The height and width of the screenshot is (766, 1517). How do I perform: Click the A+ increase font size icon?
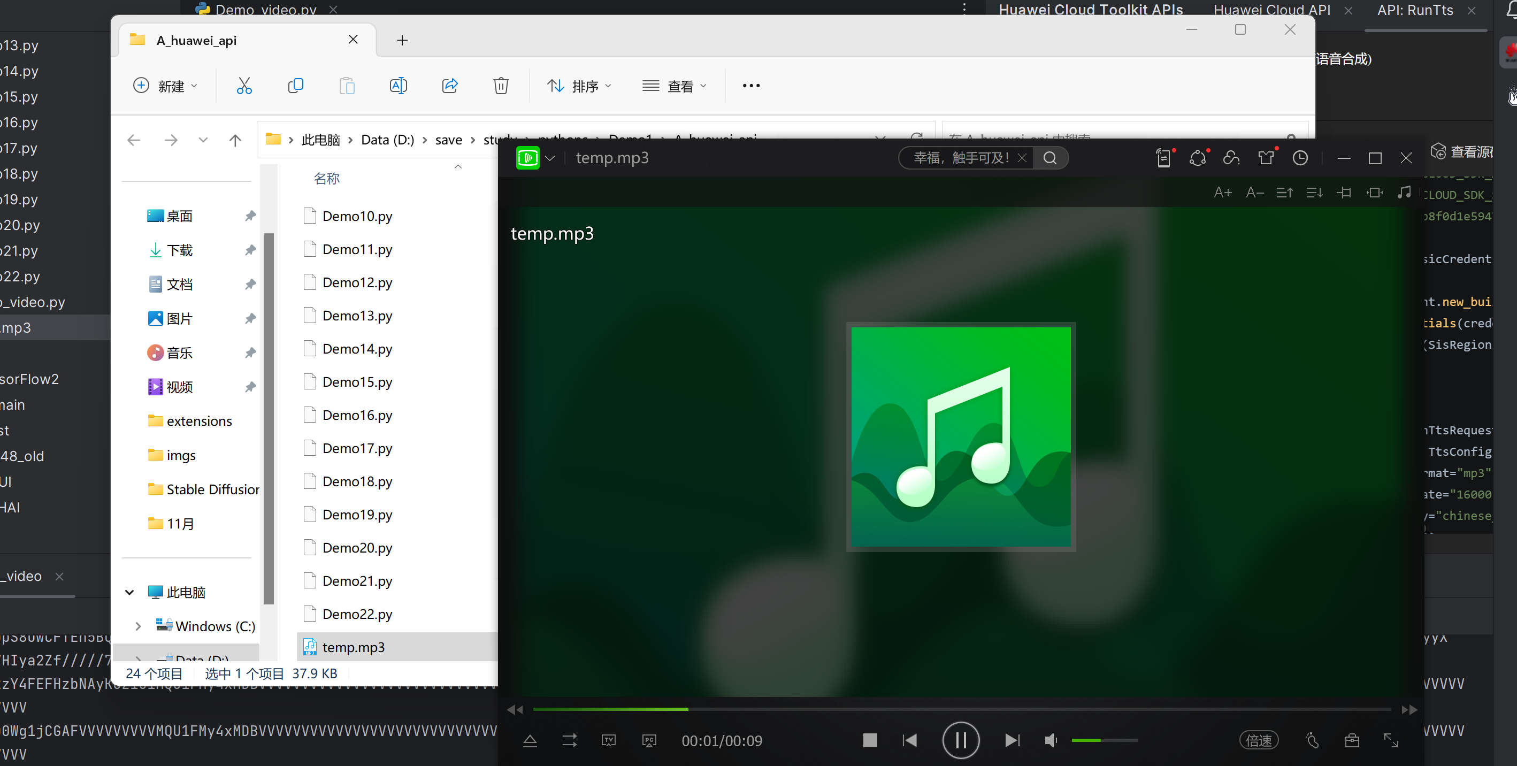[1223, 193]
